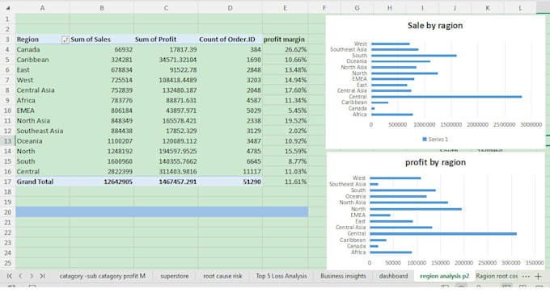Go to previous sheet tab arrow
550x305 pixels.
tap(20, 276)
